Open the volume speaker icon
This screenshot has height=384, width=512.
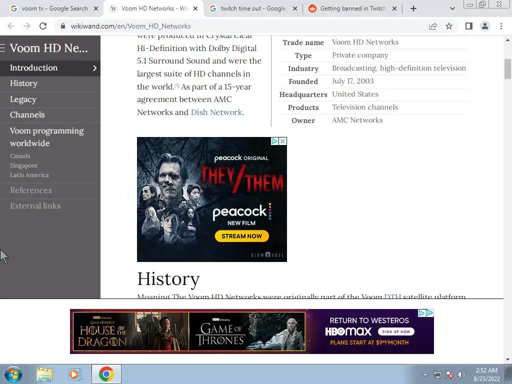(461, 374)
